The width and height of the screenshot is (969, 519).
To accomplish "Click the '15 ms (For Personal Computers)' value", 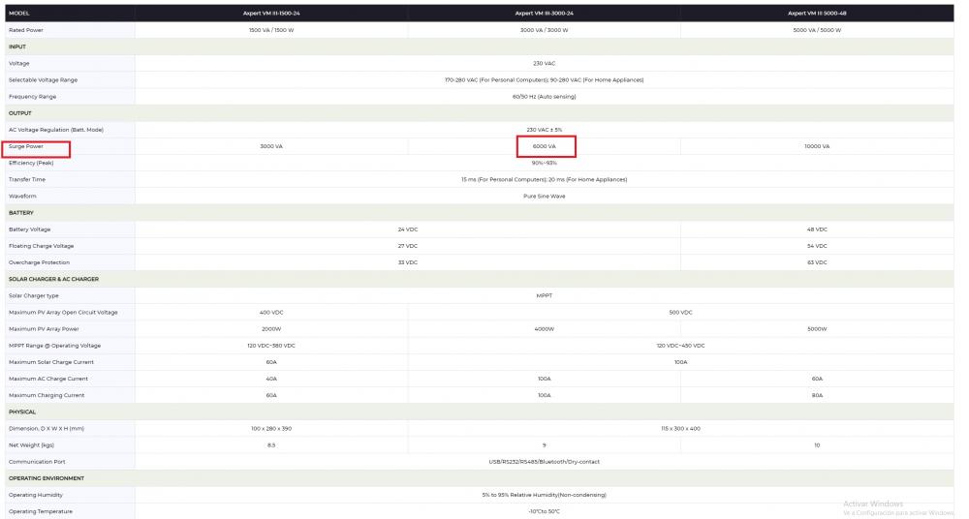I will pyautogui.click(x=503, y=179).
